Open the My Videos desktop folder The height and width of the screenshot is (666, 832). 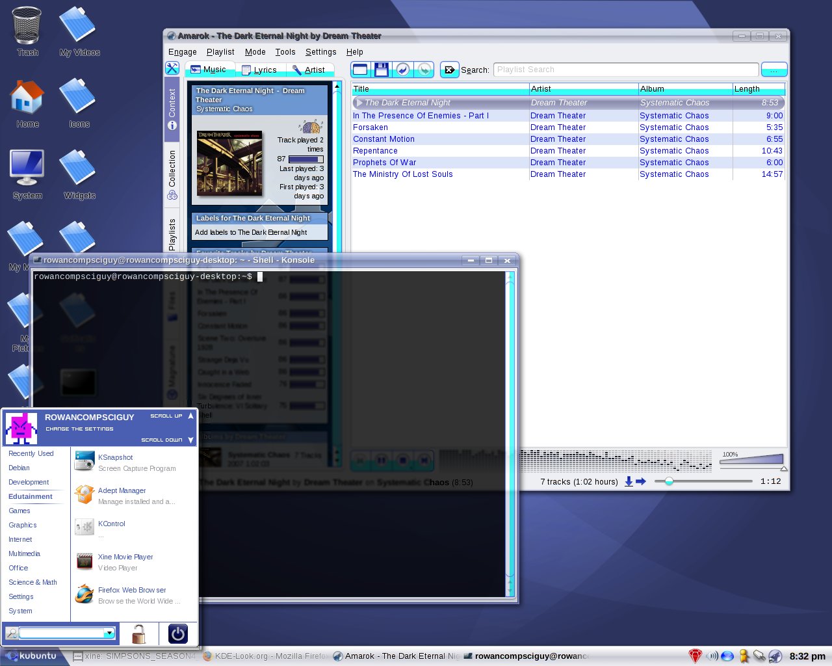click(79, 31)
